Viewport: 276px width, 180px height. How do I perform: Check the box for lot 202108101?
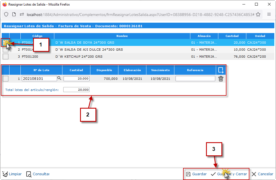(x=6, y=79)
